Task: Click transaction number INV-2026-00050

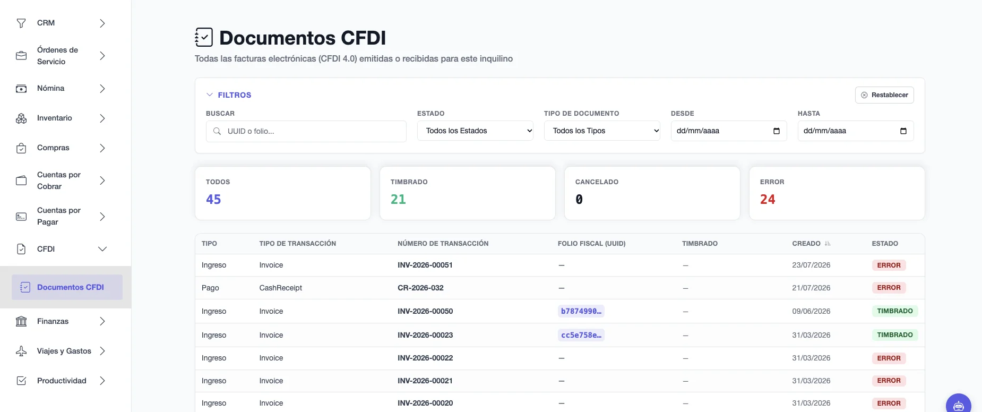Action: pyautogui.click(x=425, y=311)
